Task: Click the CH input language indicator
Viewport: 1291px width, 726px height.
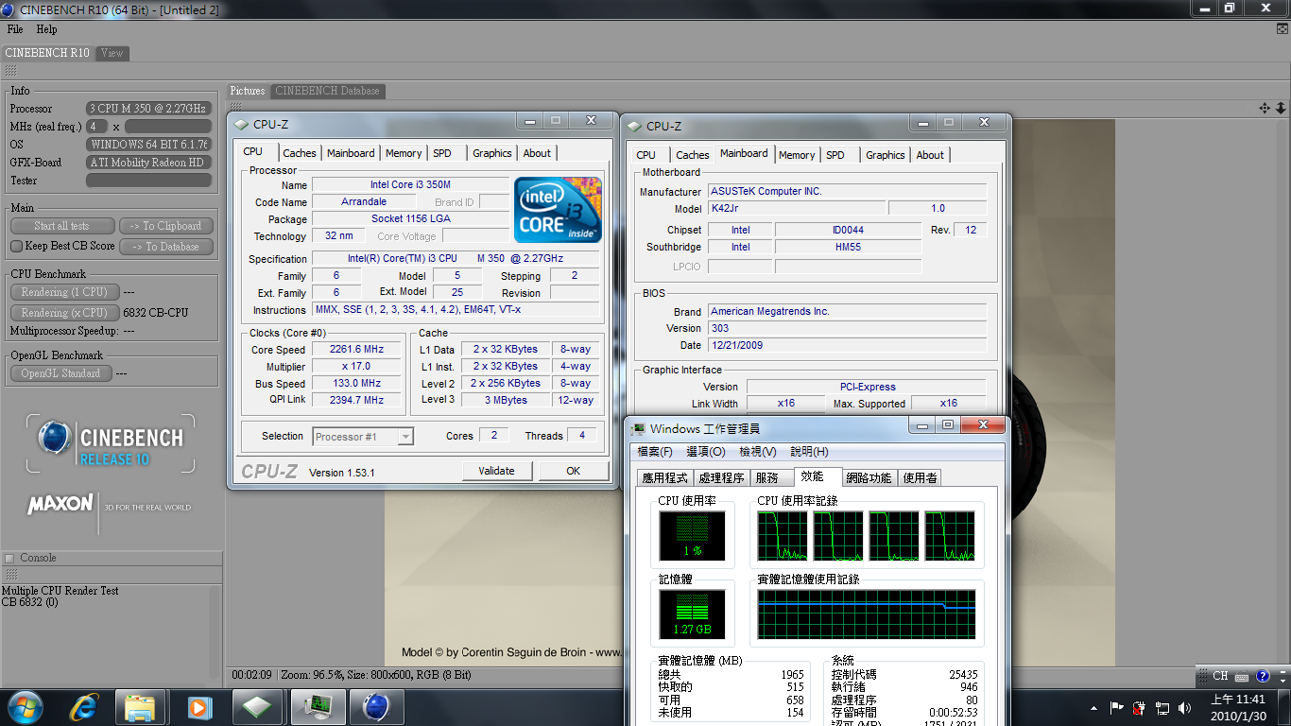Action: click(1220, 676)
